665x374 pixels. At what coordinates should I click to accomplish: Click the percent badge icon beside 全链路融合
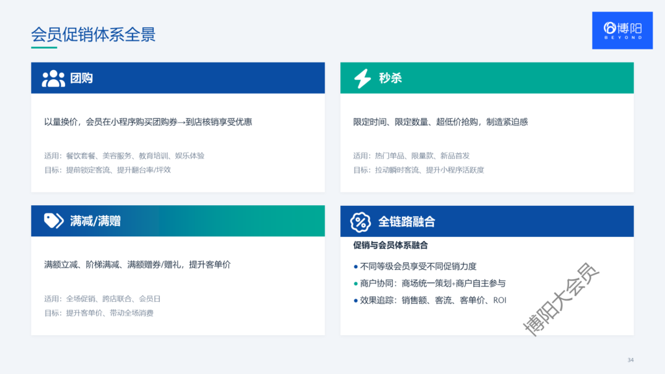pyautogui.click(x=360, y=222)
